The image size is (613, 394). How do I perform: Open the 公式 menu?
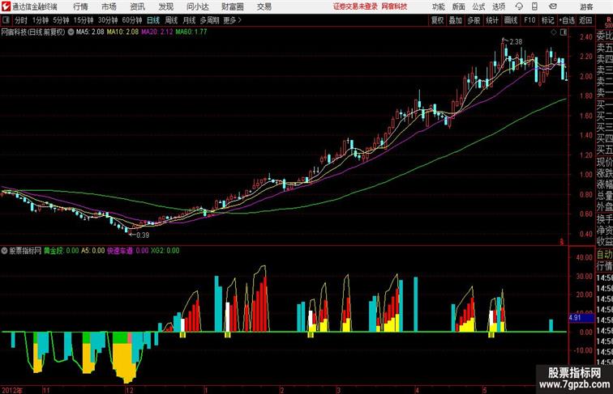pos(478,6)
